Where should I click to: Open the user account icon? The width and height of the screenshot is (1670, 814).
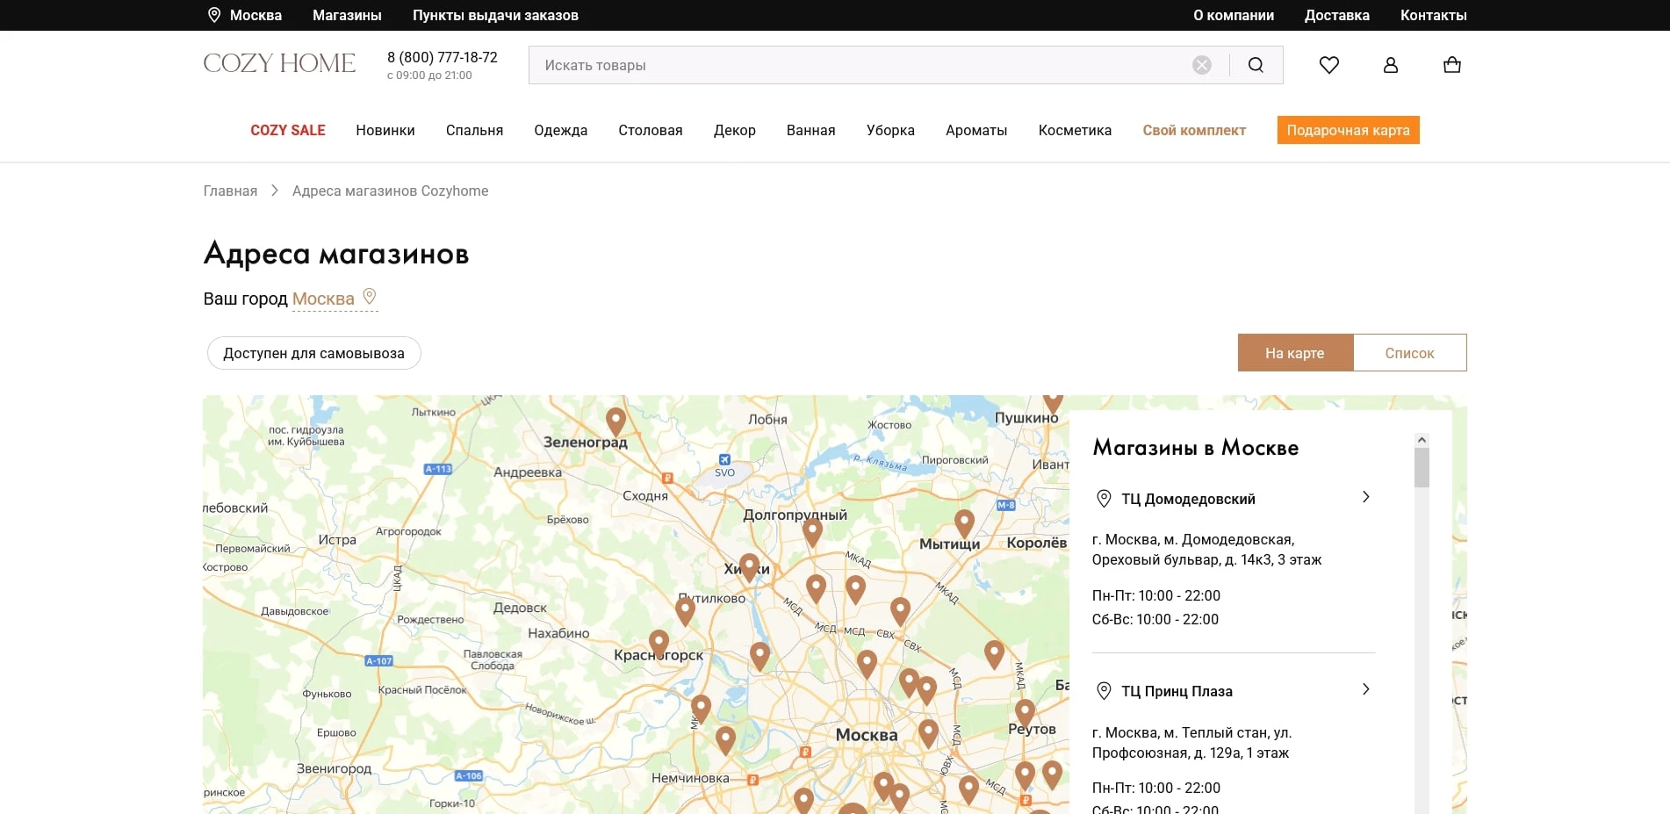click(x=1390, y=65)
